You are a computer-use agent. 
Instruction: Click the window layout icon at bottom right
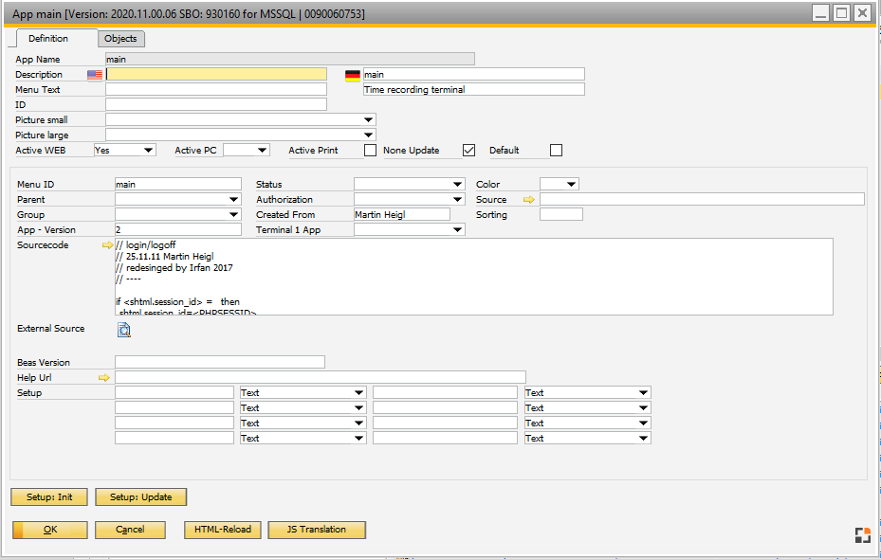click(861, 535)
